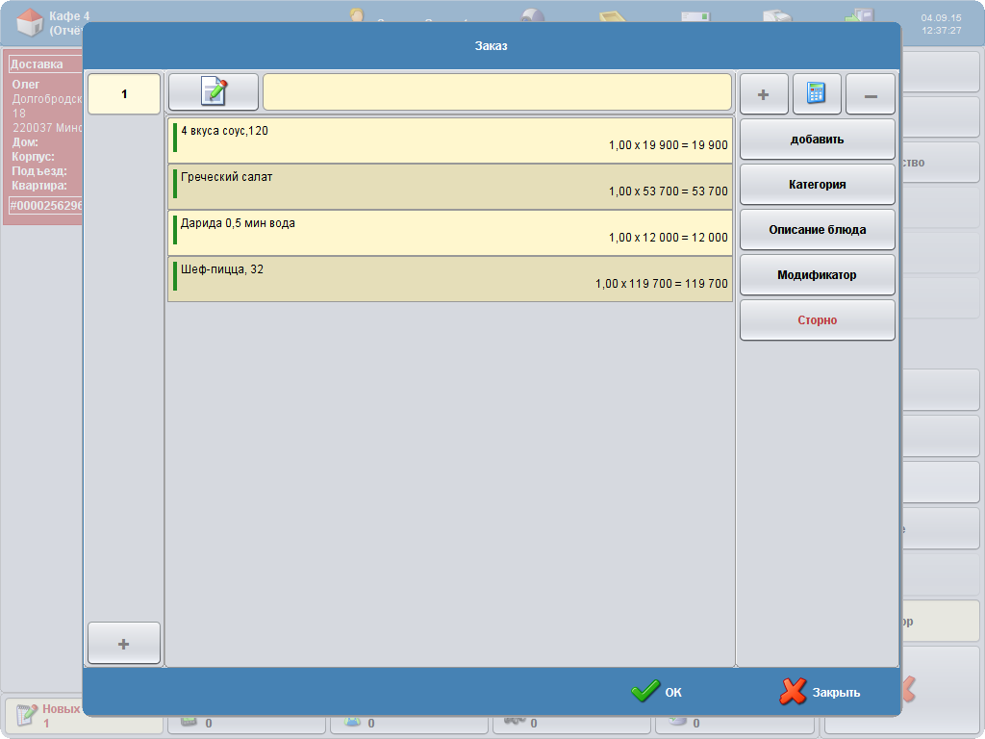Select Дарида 0,5 мин вода line

[x=450, y=233]
